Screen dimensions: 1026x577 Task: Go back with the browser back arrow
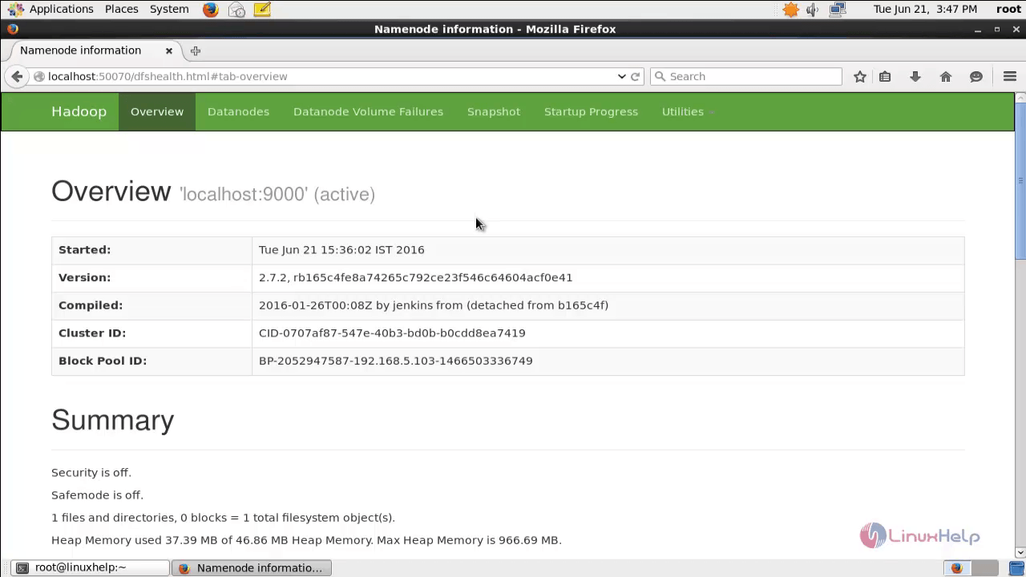(x=17, y=76)
